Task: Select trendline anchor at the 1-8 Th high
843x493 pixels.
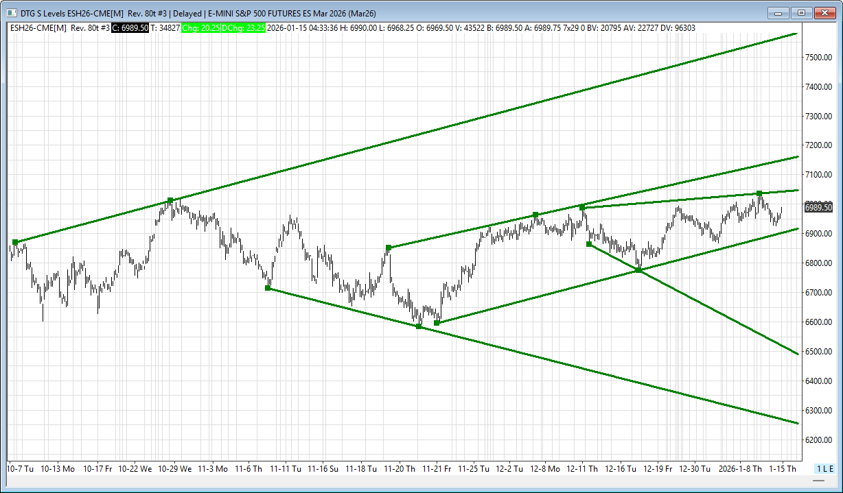Action: click(759, 193)
